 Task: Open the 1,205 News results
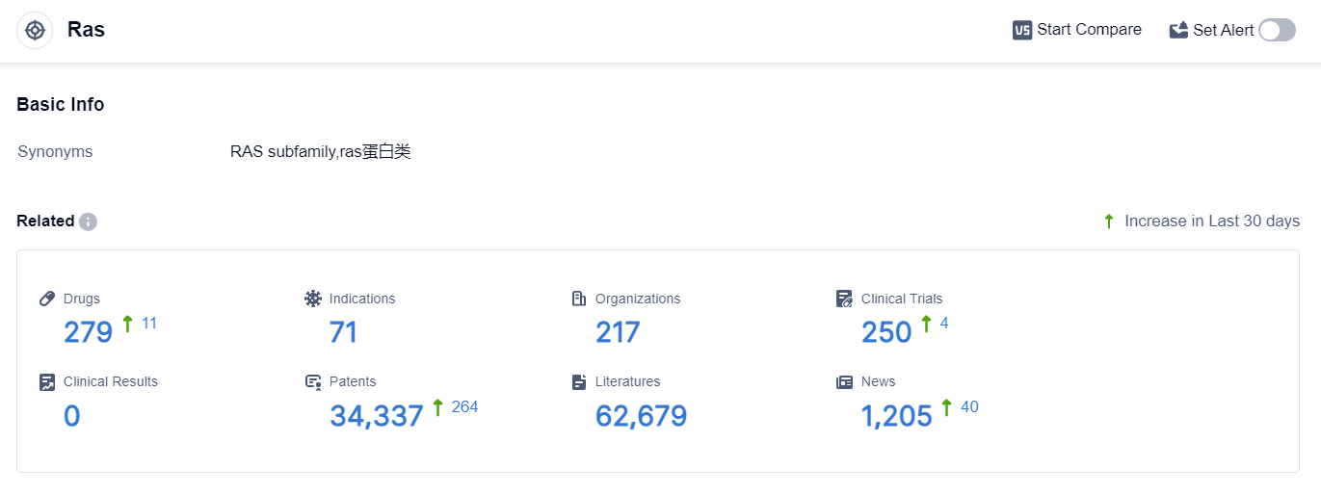(896, 416)
